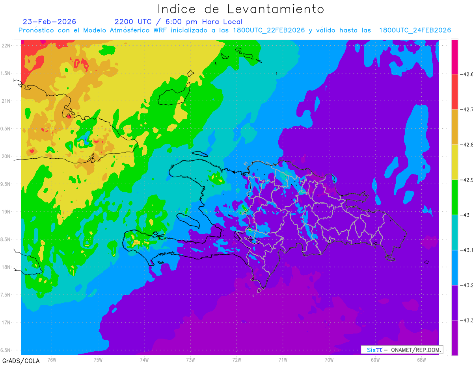Select the yellow colorbar swatch

[x=454, y=162]
